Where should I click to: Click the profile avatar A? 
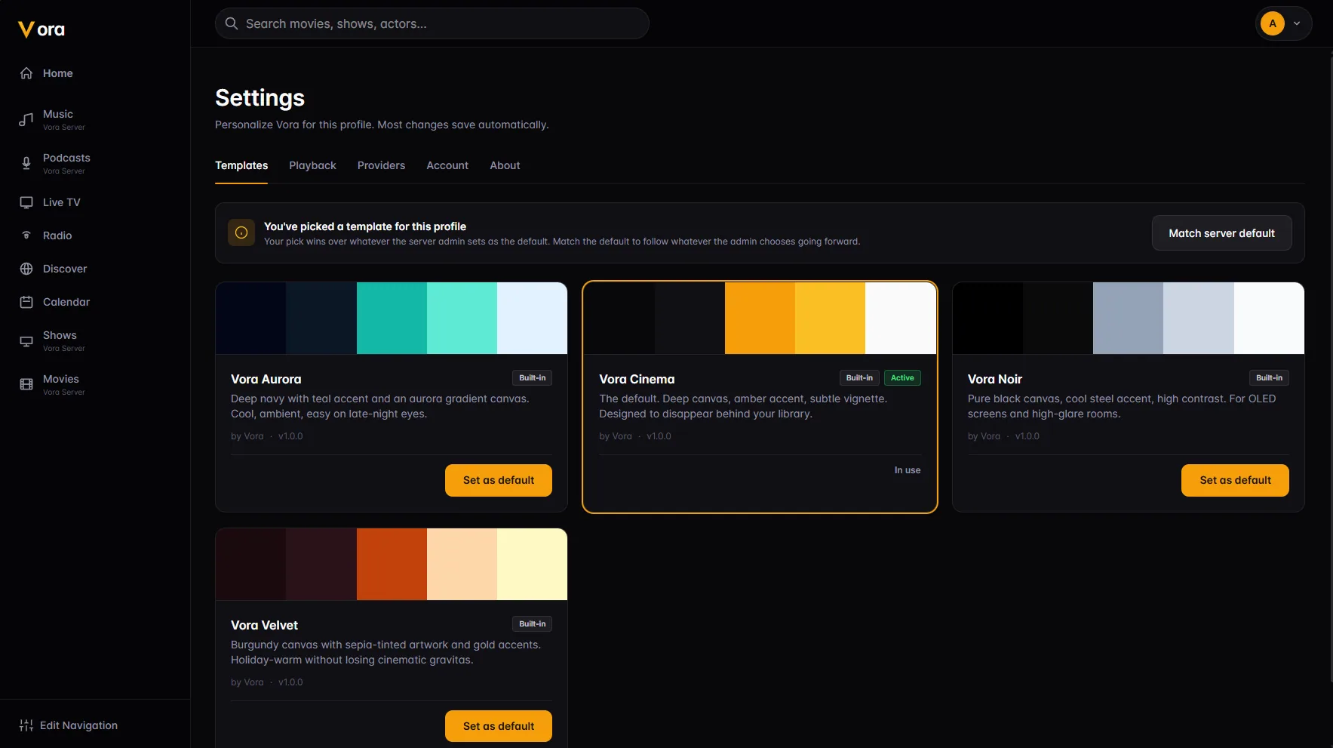[1273, 23]
